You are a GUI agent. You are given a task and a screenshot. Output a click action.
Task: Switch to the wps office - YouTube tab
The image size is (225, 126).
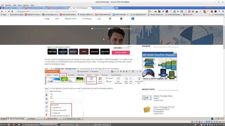click(12, 8)
